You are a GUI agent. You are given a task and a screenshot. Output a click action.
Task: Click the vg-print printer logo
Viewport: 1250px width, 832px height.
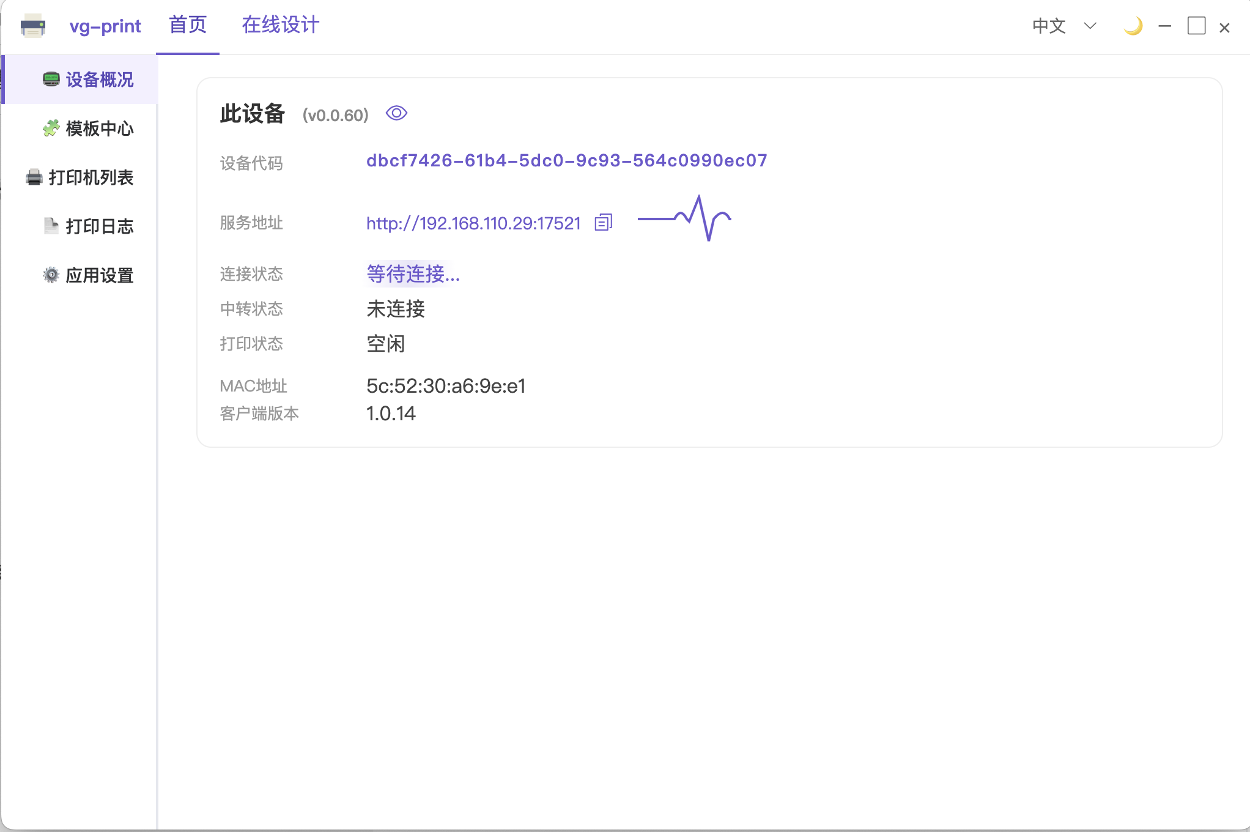tap(32, 26)
